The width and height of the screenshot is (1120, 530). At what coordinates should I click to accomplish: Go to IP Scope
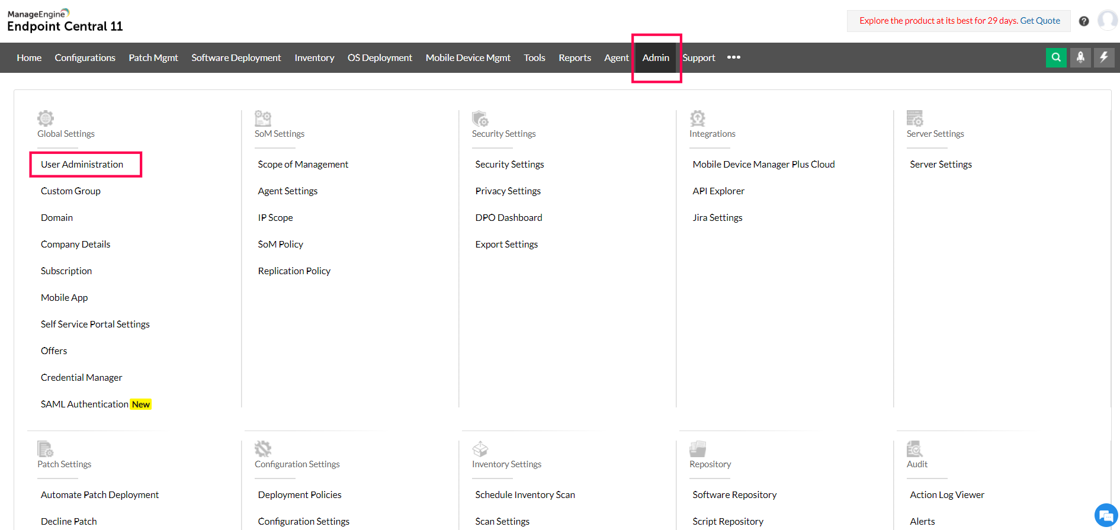coord(275,217)
